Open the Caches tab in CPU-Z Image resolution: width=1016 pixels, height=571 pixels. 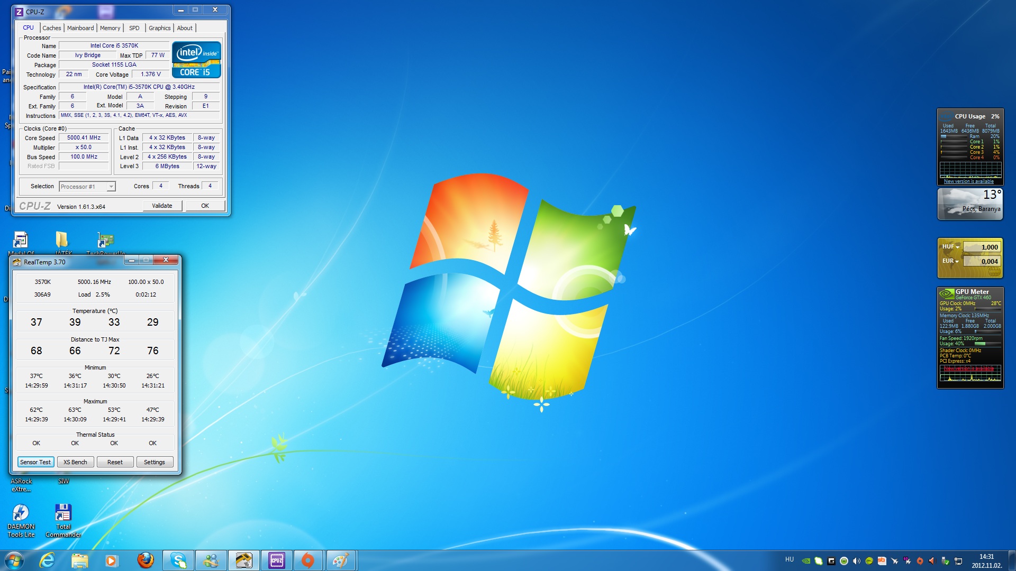[x=51, y=28]
